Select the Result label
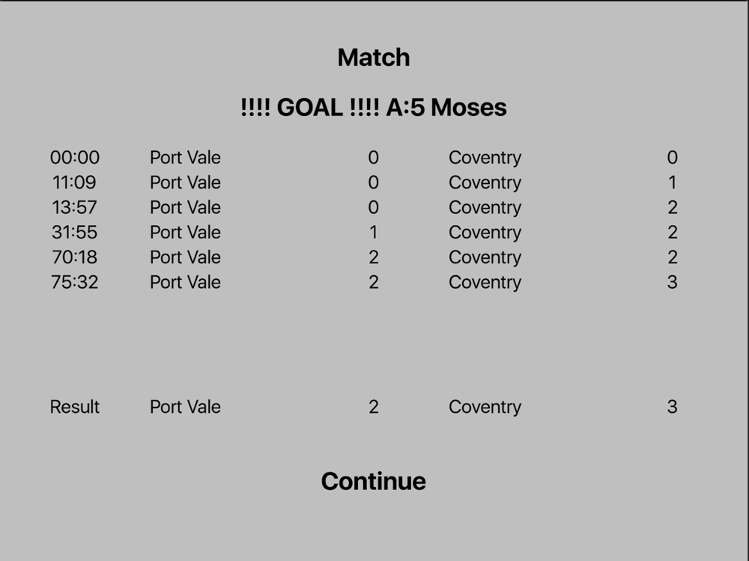The width and height of the screenshot is (749, 561). point(74,407)
